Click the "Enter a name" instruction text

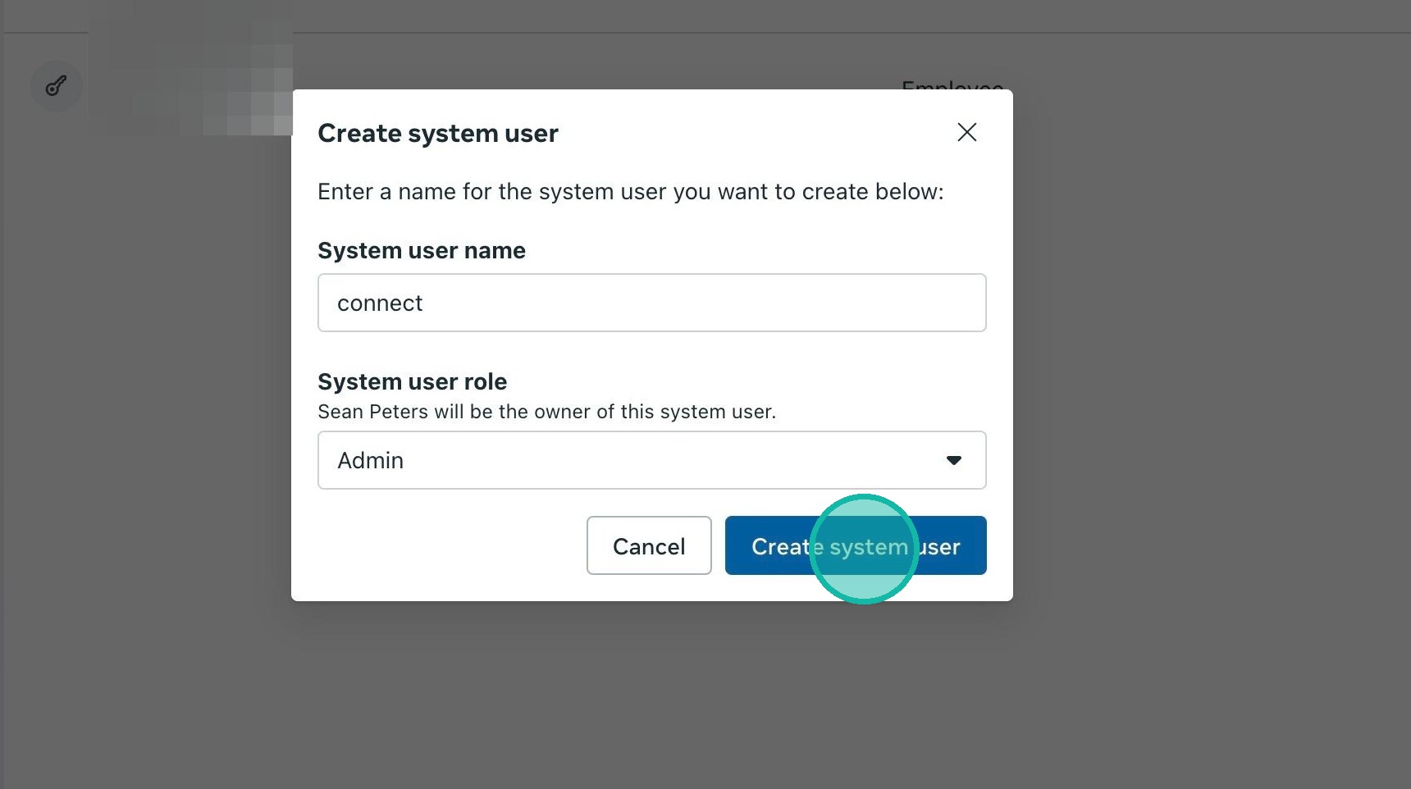coord(630,192)
